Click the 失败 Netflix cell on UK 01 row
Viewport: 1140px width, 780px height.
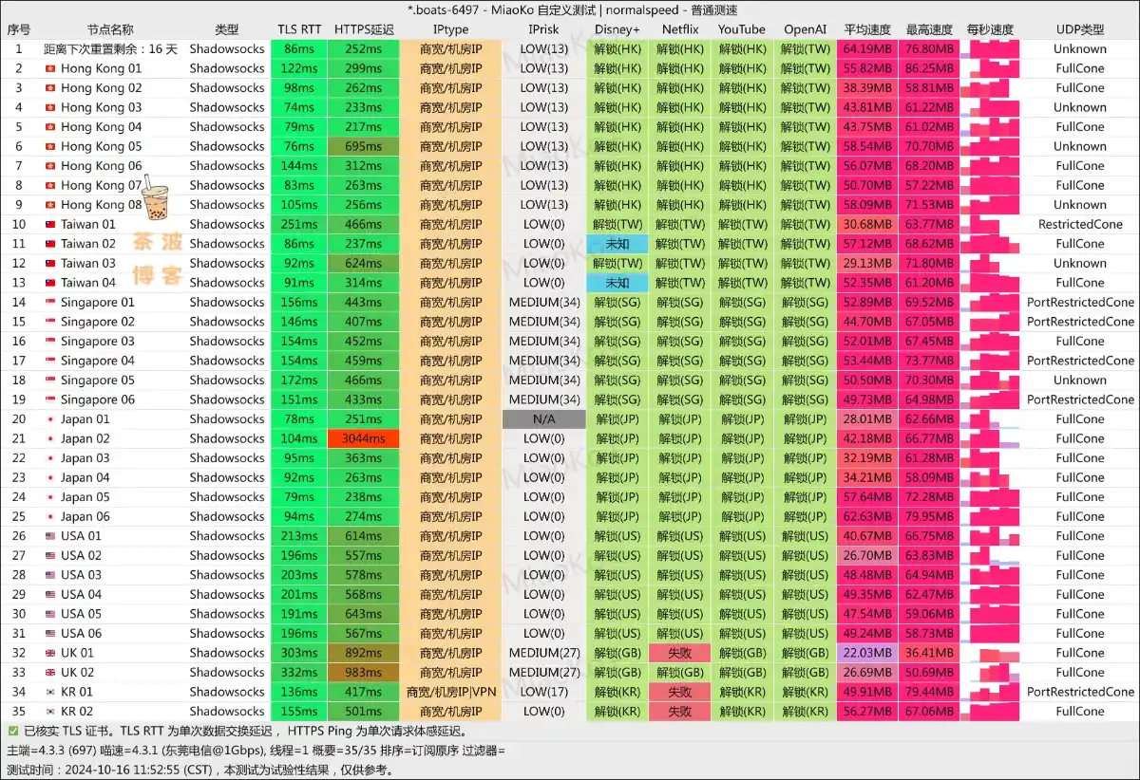tap(678, 653)
